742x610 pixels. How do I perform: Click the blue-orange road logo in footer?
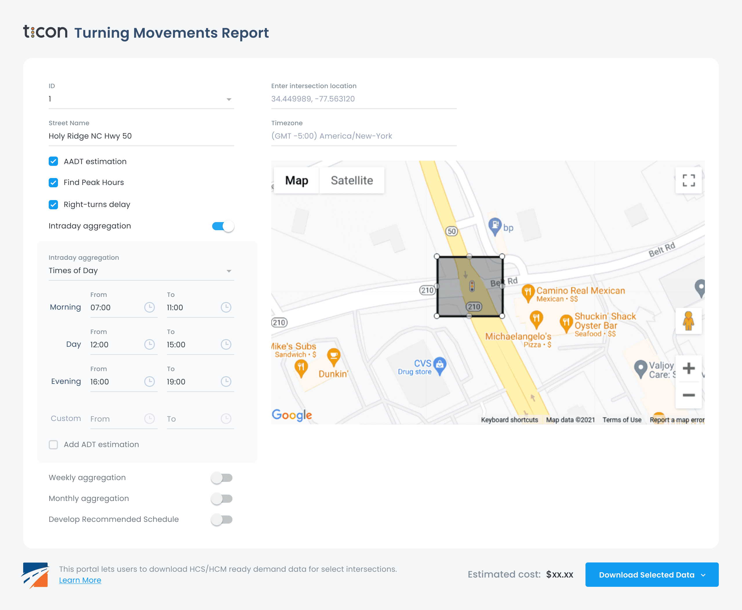35,575
